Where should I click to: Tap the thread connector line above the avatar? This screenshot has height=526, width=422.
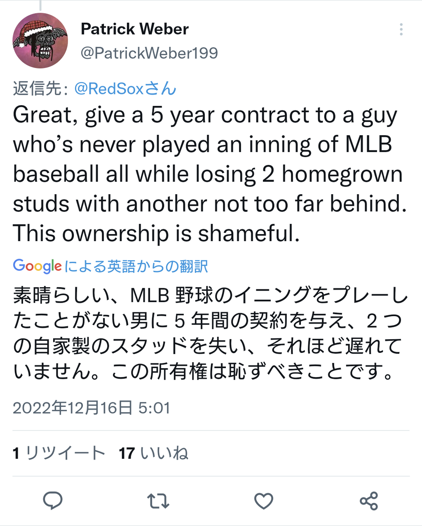[x=40, y=5]
